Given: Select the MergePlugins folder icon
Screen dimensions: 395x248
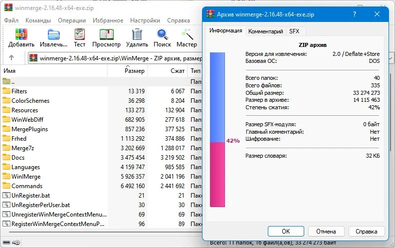Looking at the screenshot, I should tap(6, 129).
